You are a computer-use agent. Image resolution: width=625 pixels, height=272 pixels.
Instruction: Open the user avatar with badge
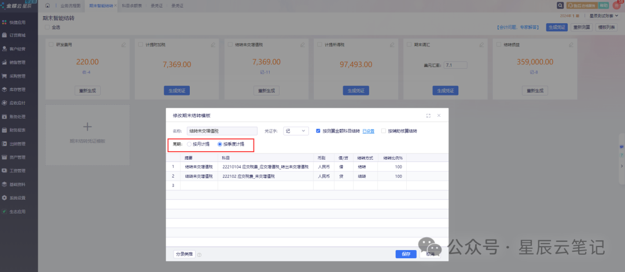(x=617, y=5)
